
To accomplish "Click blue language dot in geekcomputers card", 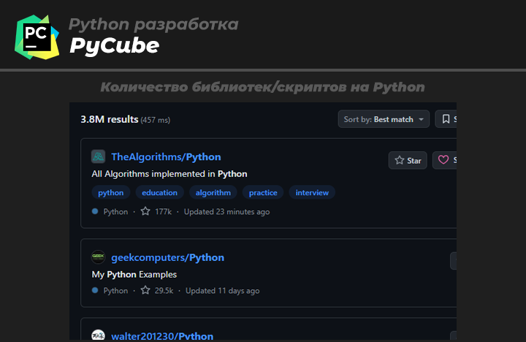I will 95,290.
